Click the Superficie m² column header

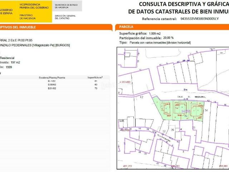click(95, 77)
